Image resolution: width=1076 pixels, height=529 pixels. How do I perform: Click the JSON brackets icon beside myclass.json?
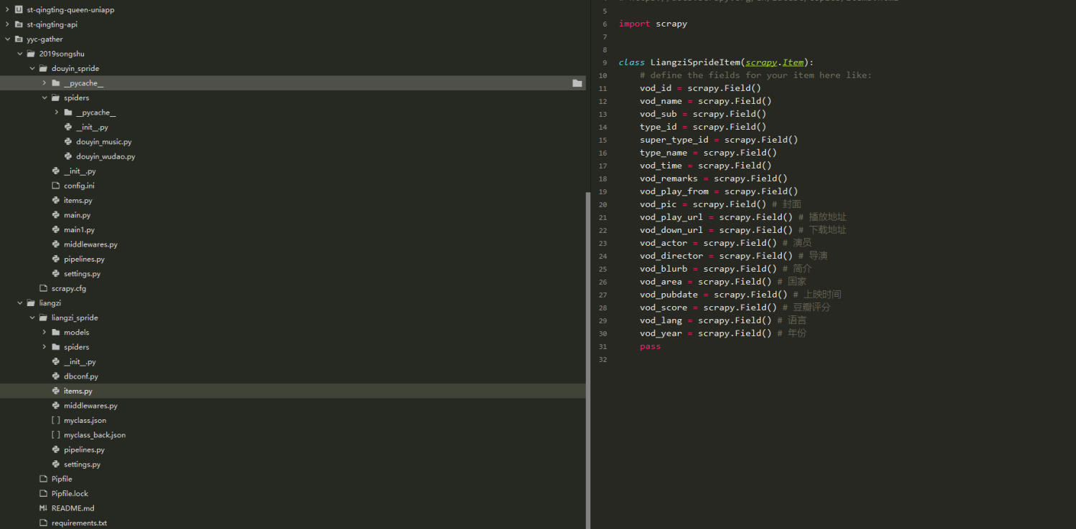click(x=56, y=421)
